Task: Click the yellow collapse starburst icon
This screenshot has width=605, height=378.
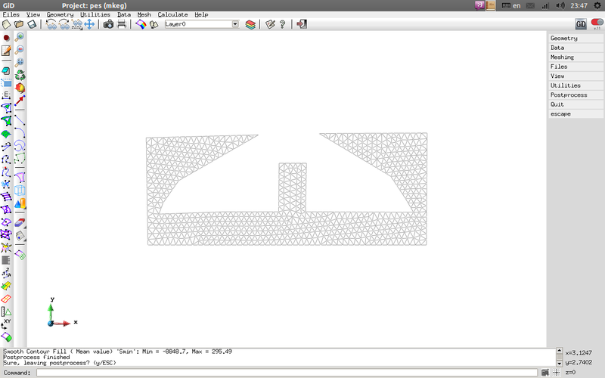Action: (6, 248)
